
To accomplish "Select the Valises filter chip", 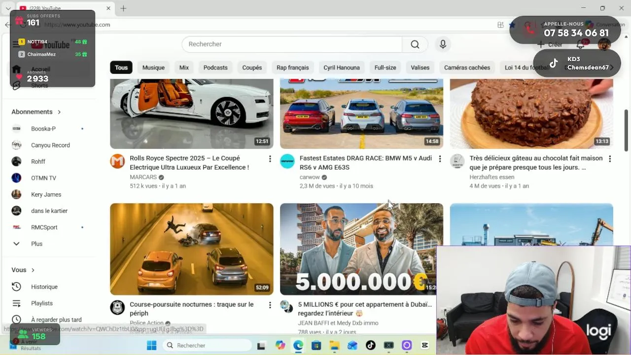I will point(420,68).
